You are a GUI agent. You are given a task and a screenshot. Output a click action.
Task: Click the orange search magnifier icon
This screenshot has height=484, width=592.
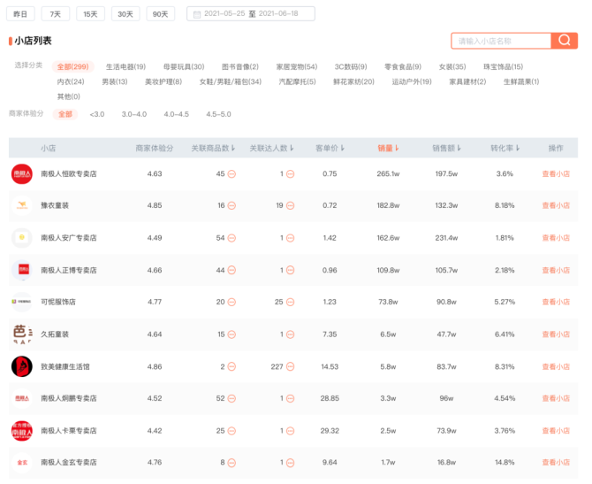tap(564, 41)
